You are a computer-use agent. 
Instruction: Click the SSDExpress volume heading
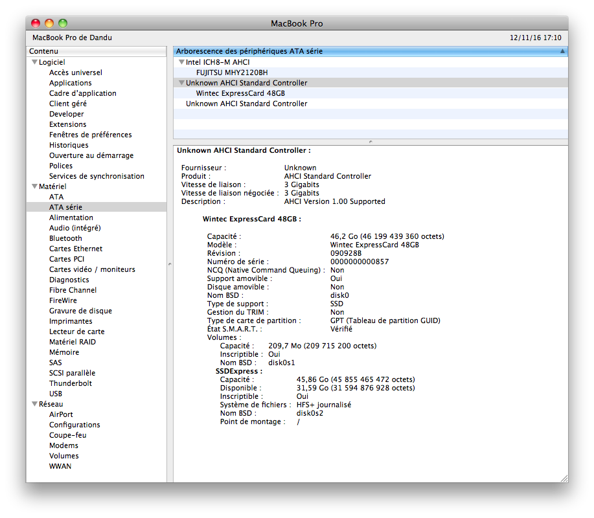click(239, 371)
